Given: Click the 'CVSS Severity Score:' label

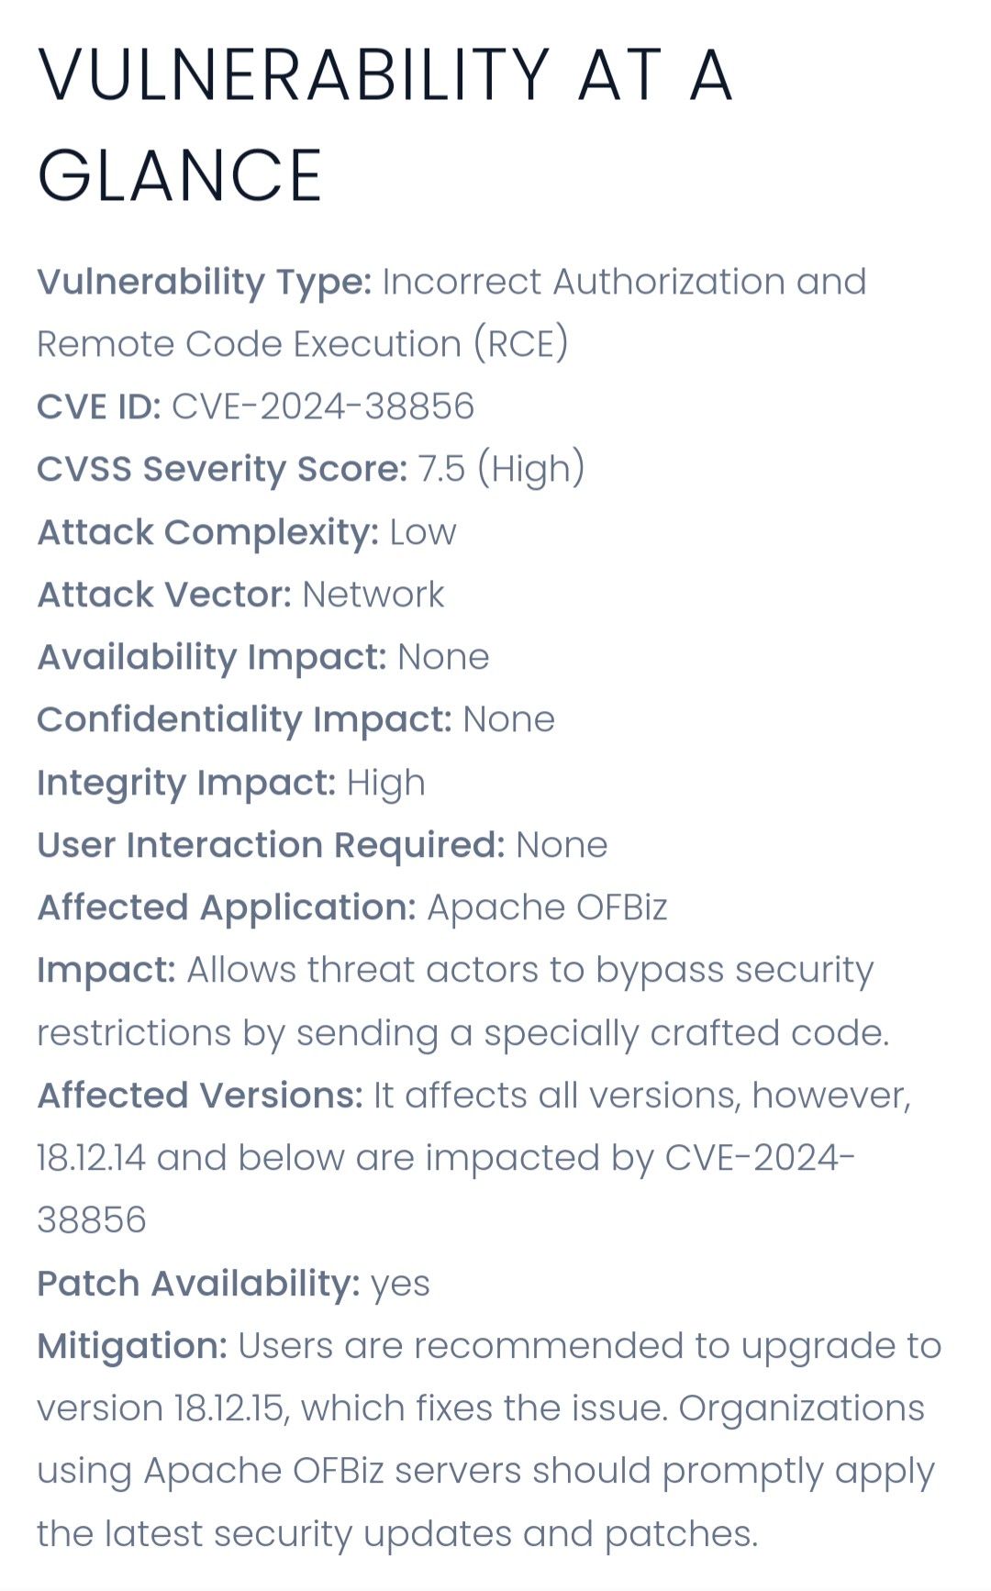Looking at the screenshot, I should [x=222, y=469].
